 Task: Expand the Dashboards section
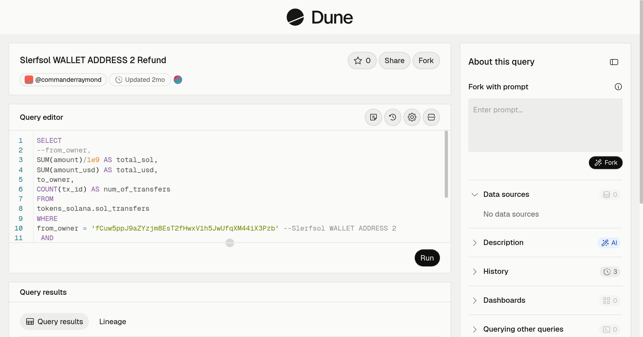coord(475,300)
